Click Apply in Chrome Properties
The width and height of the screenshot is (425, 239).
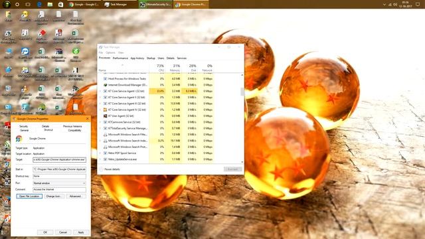coord(81,232)
